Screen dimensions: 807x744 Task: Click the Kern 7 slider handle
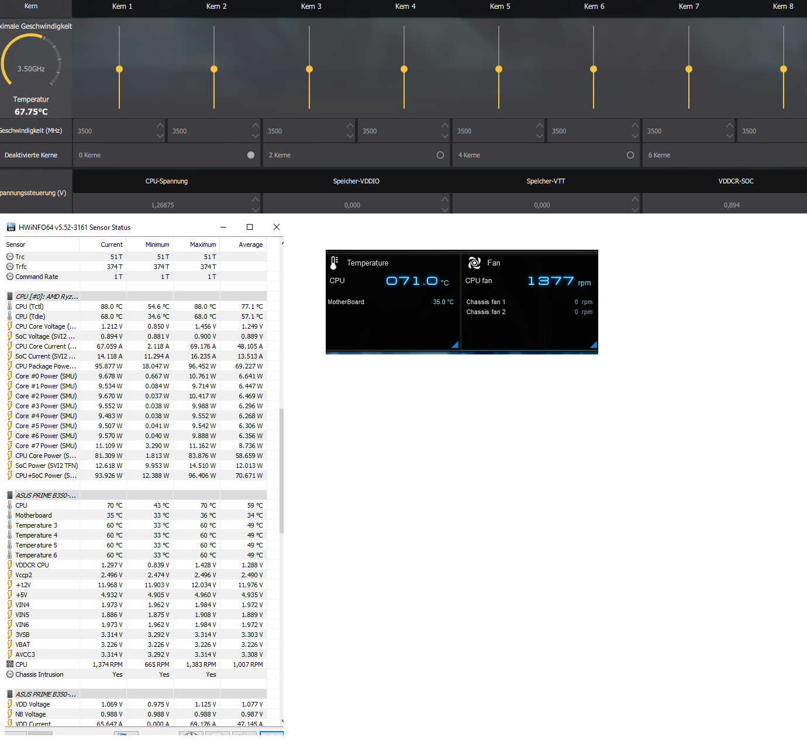689,69
